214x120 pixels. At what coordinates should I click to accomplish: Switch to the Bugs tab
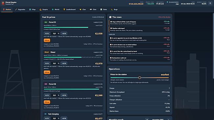tap(114, 10)
